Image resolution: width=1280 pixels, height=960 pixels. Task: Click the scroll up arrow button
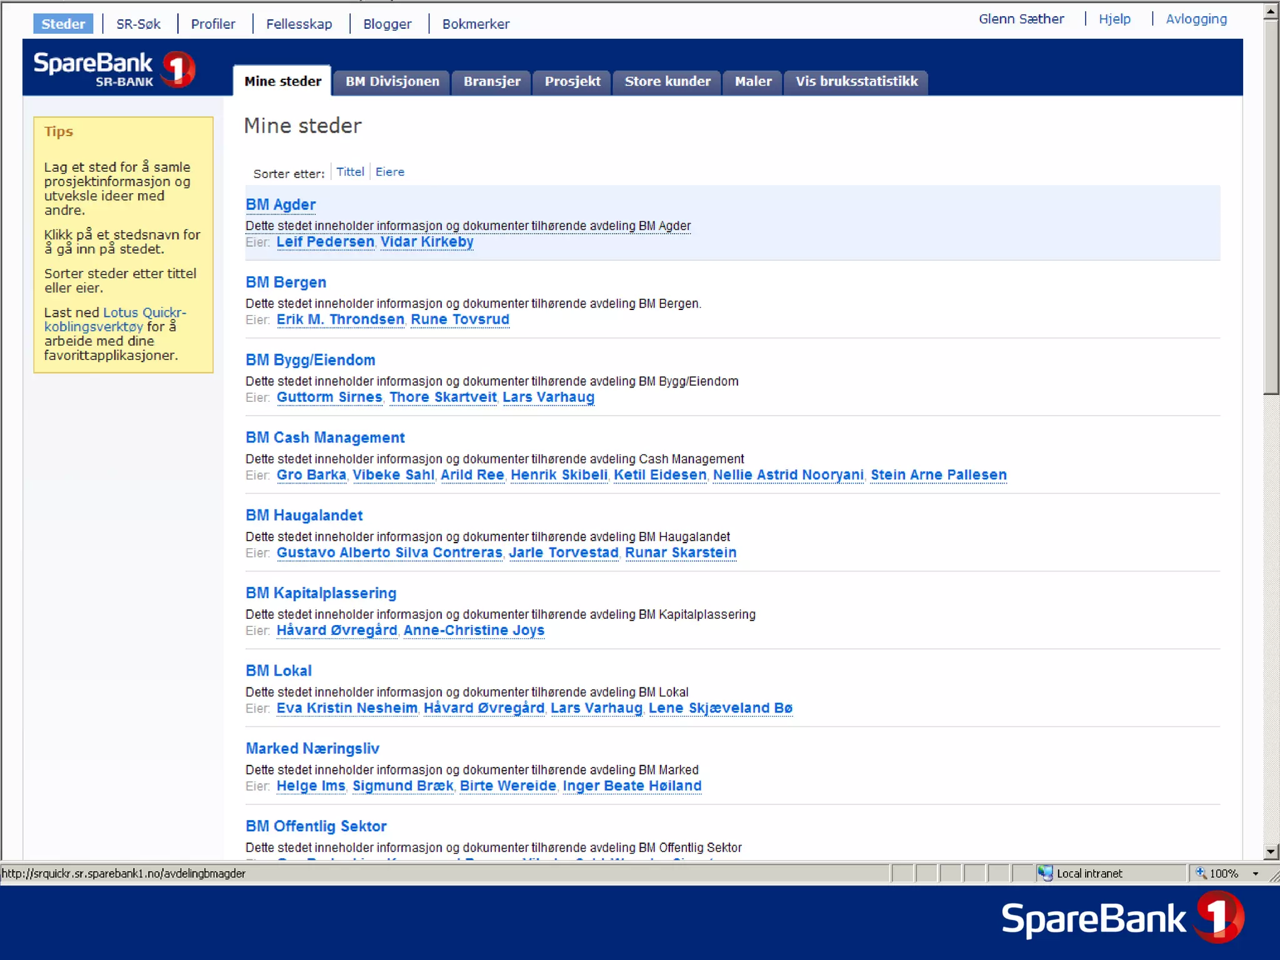[1271, 11]
